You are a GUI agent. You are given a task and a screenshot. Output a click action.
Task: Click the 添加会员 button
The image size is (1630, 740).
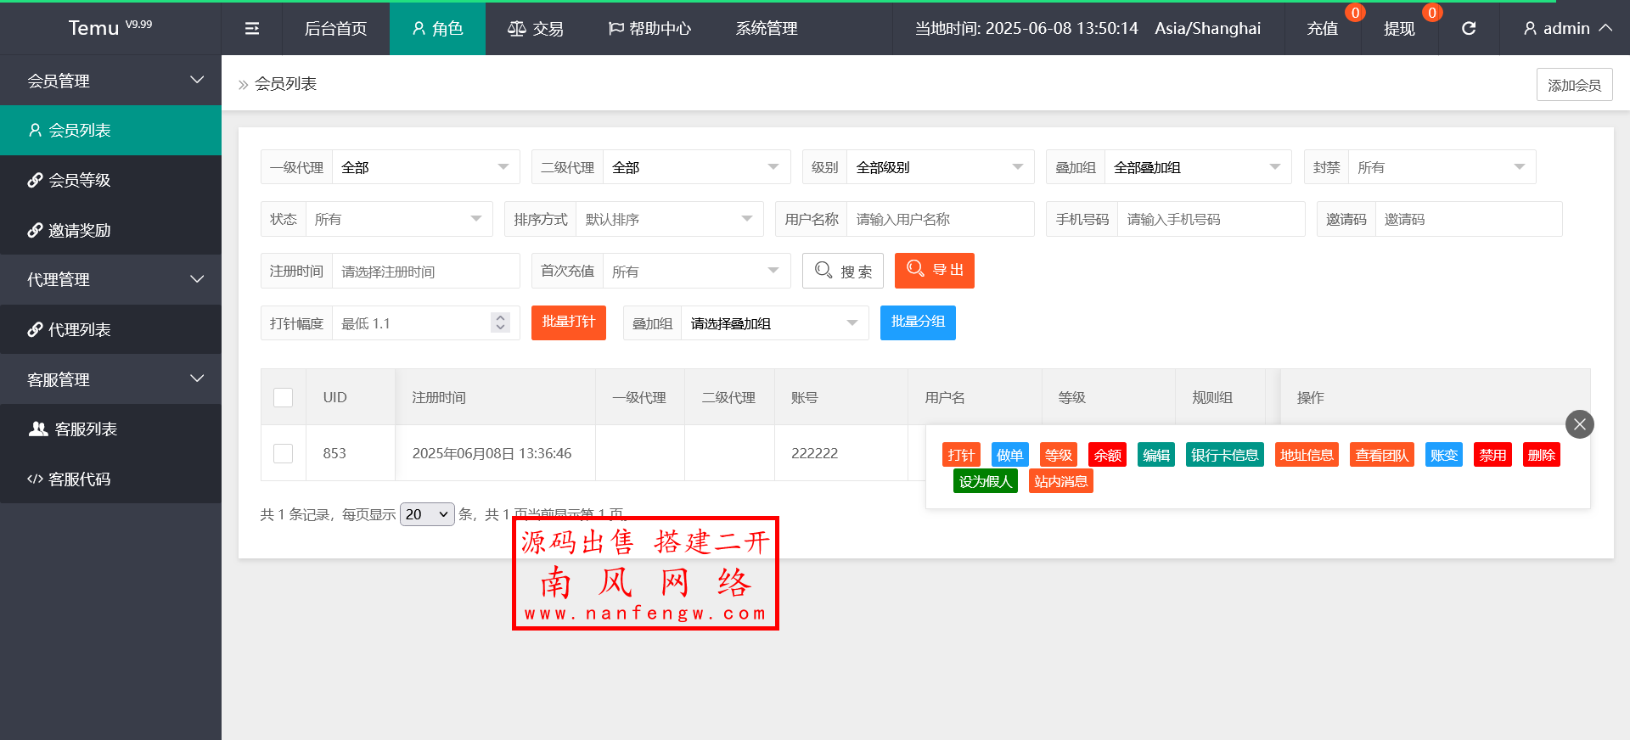[1574, 85]
